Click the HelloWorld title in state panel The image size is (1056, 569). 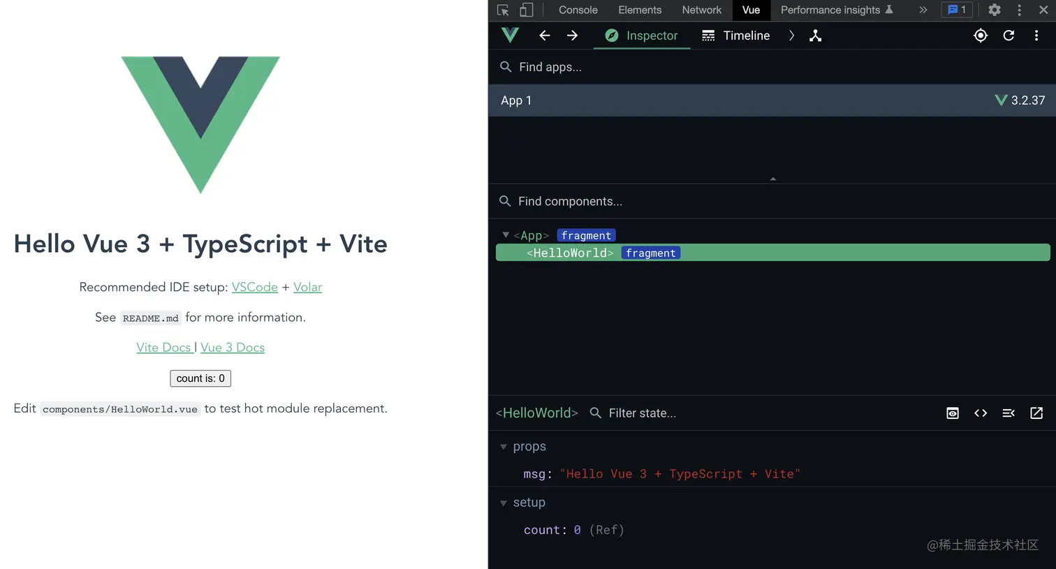[x=537, y=413]
